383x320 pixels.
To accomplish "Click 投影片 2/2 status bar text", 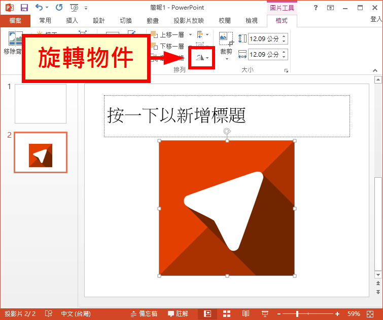I will 20,313.
